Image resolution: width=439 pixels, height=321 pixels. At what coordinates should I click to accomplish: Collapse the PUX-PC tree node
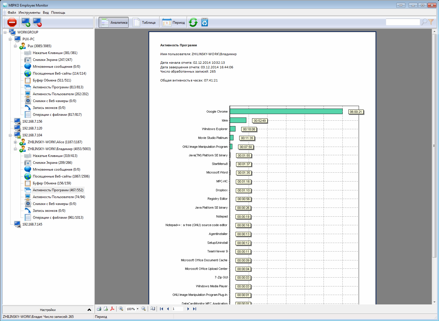click(x=10, y=39)
